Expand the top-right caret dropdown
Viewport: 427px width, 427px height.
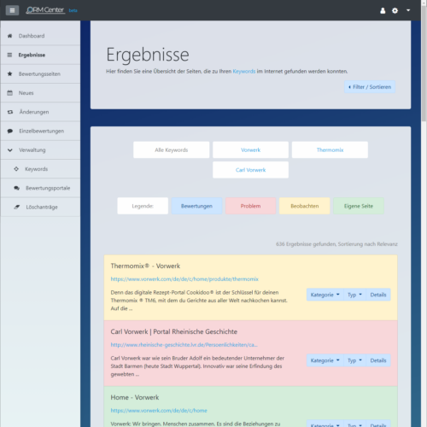(408, 10)
